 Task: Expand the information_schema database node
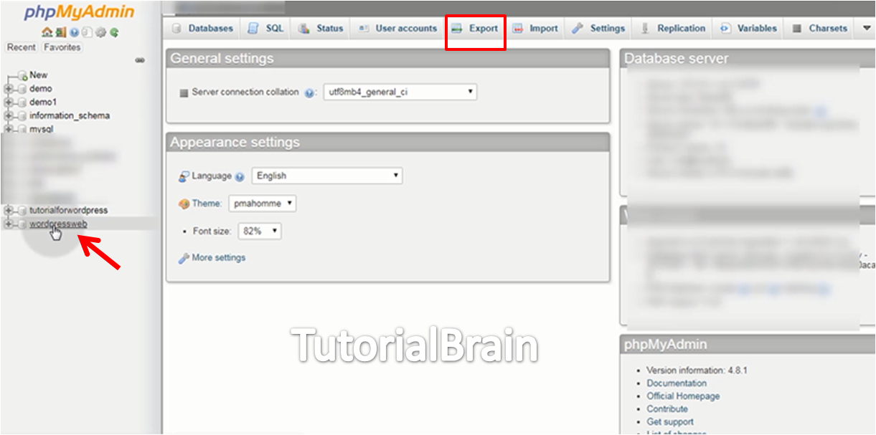coord(9,115)
